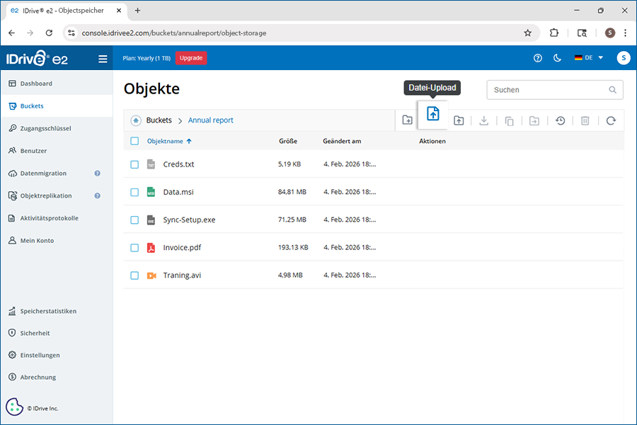Open version history clock icon
Screen dimensions: 637x425
click(560, 120)
